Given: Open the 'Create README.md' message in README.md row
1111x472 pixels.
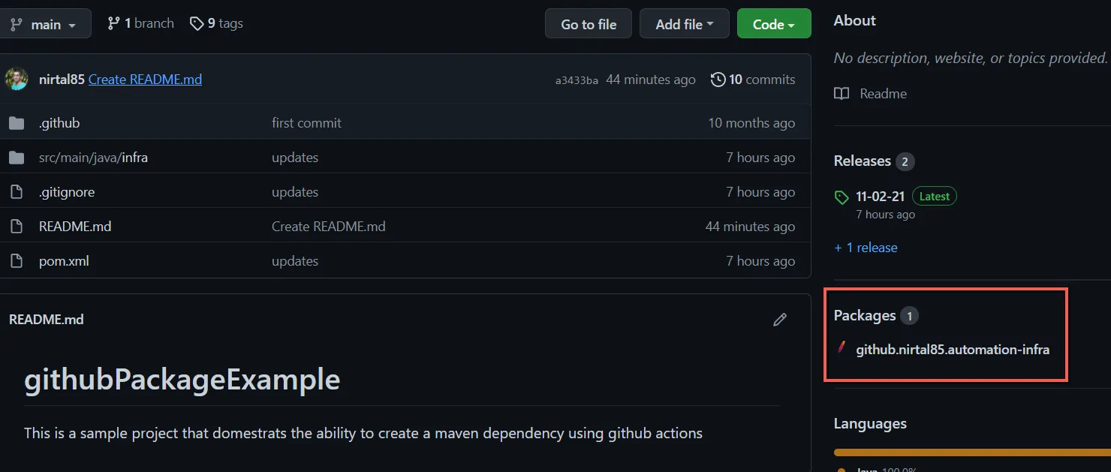Looking at the screenshot, I should (329, 227).
